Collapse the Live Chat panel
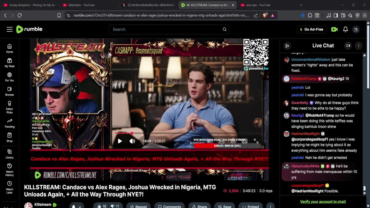370x208 pixels. pyautogui.click(x=287, y=46)
